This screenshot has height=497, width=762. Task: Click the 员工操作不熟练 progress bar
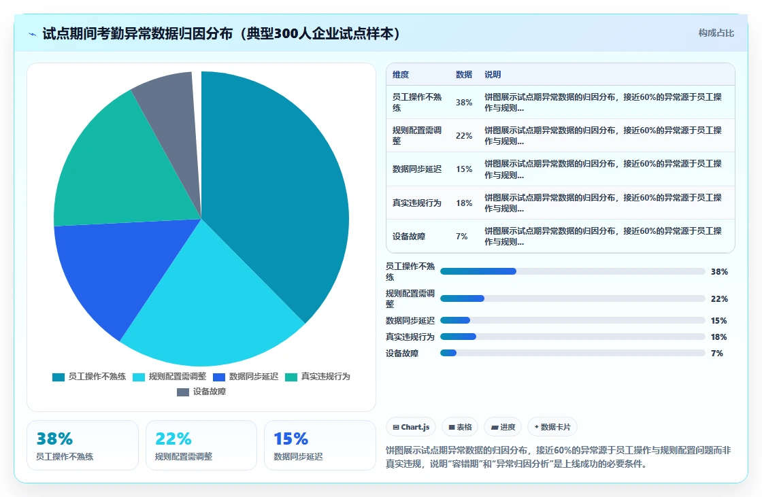572,271
